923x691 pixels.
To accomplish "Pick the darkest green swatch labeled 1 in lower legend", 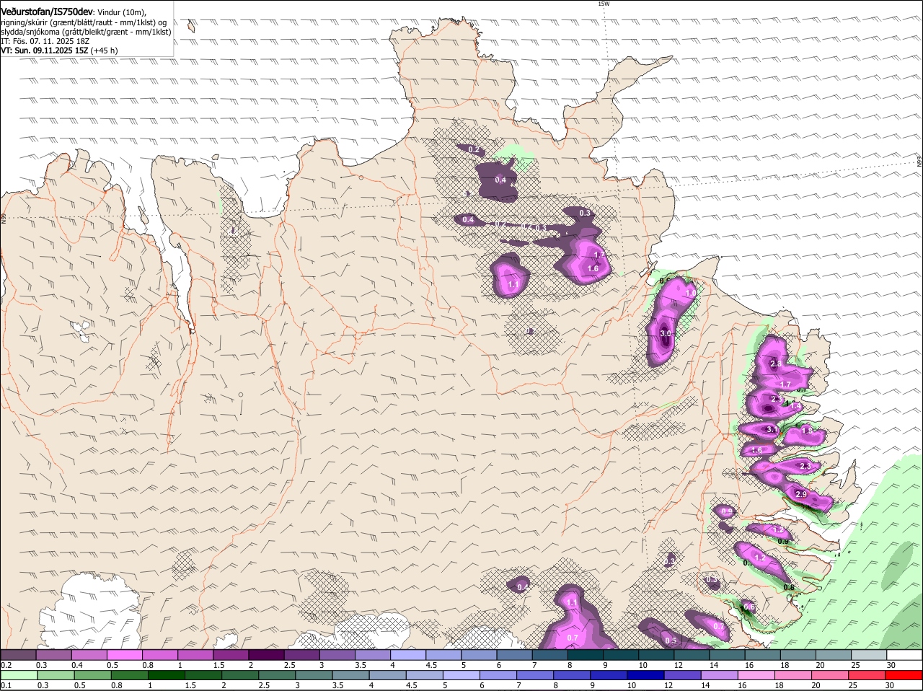I will [x=166, y=676].
